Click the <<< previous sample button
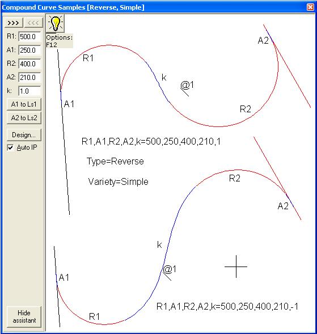317x334 pixels. click(x=33, y=23)
